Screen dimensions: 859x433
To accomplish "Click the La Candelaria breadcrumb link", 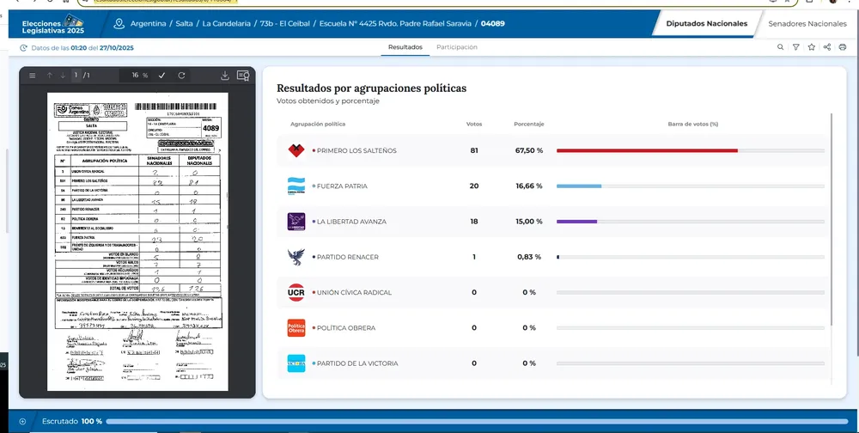I will point(227,24).
